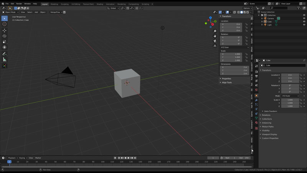Image resolution: width=307 pixels, height=173 pixels.
Task: Select the Transform tool
Action: tap(5, 47)
